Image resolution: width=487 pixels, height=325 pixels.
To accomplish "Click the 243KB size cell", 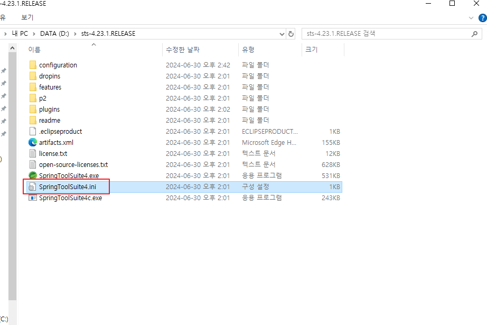I will [x=331, y=198].
